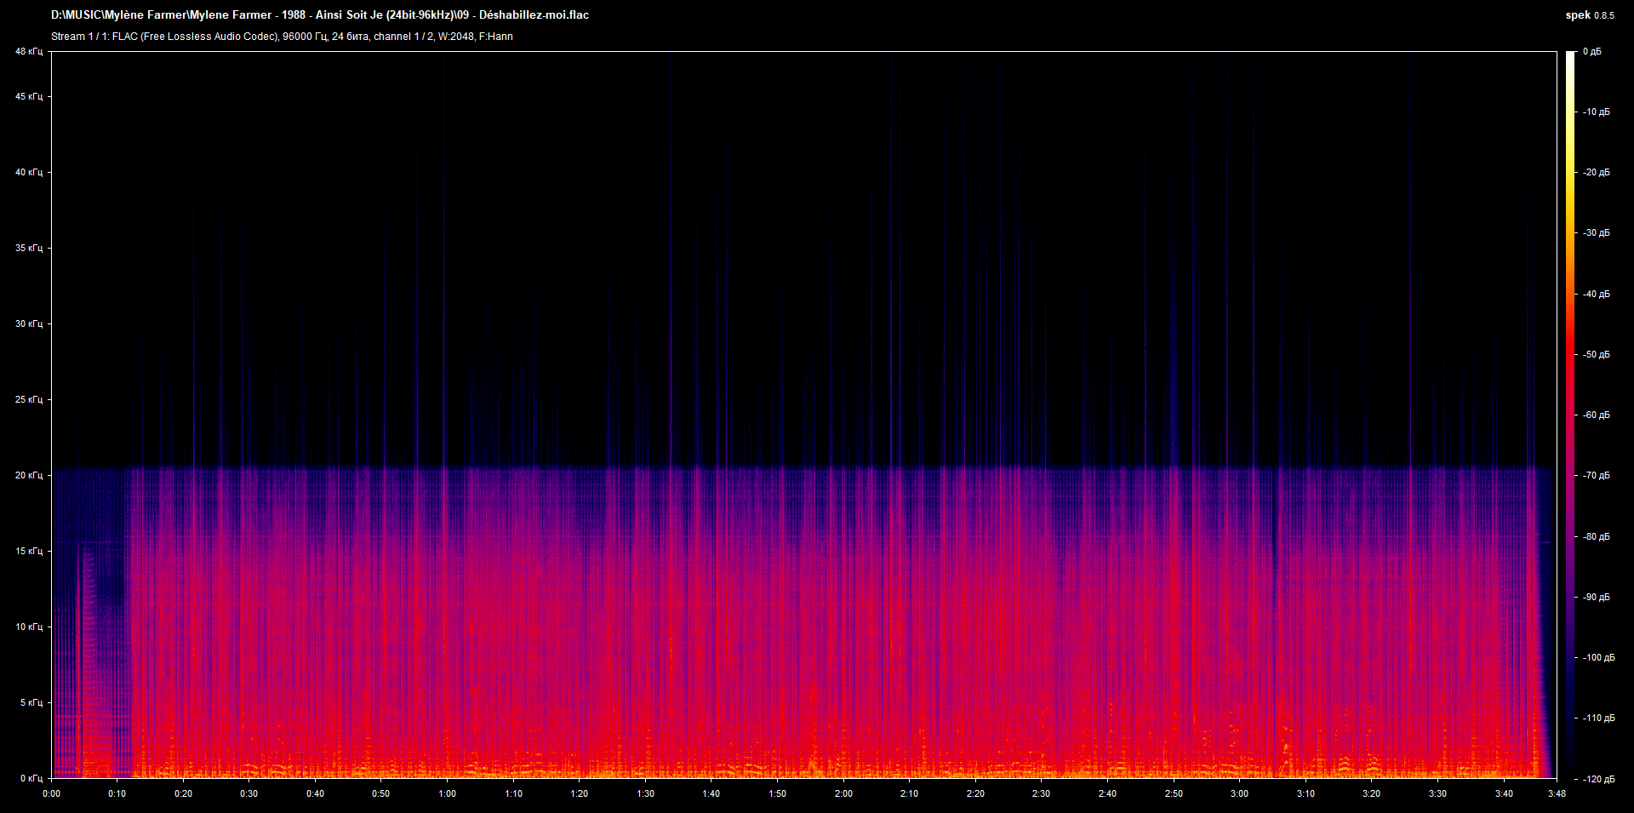Click the 5 кГц frequency axis label
The width and height of the screenshot is (1634, 813).
tap(31, 703)
